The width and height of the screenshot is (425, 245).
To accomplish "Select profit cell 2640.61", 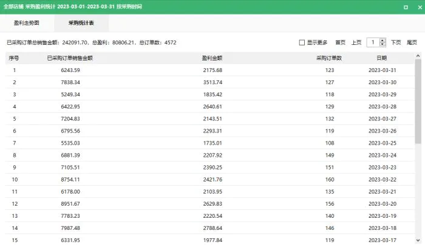I will point(212,106).
